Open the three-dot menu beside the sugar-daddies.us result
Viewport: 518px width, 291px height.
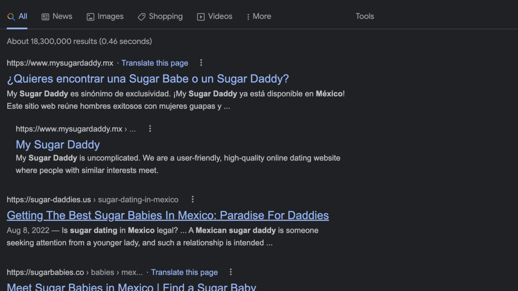click(x=193, y=199)
